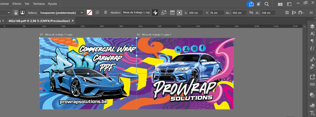
Task: Click the TikTok social icon in artwork
Action: (186, 49)
